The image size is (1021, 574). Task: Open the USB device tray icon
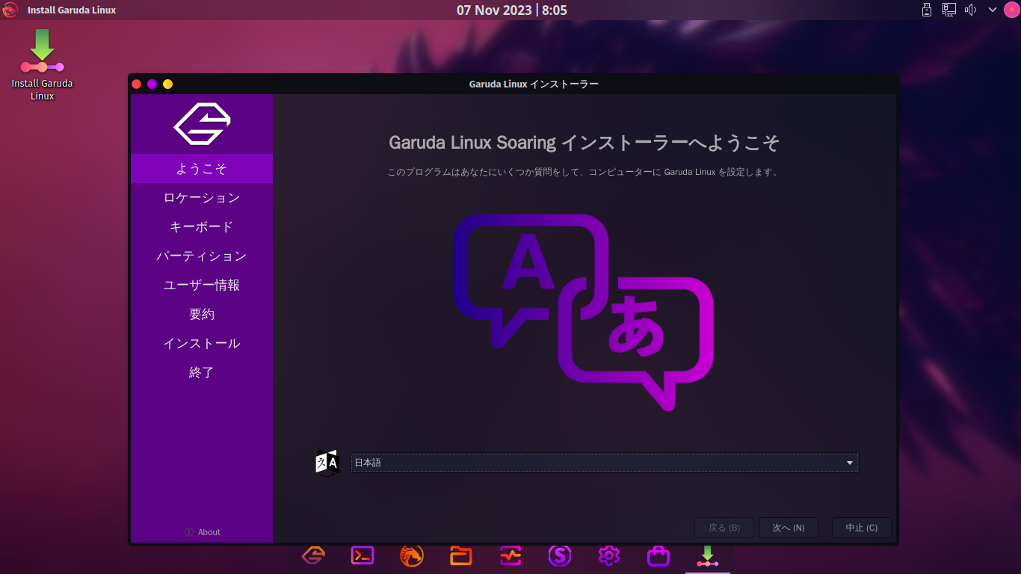(x=927, y=10)
